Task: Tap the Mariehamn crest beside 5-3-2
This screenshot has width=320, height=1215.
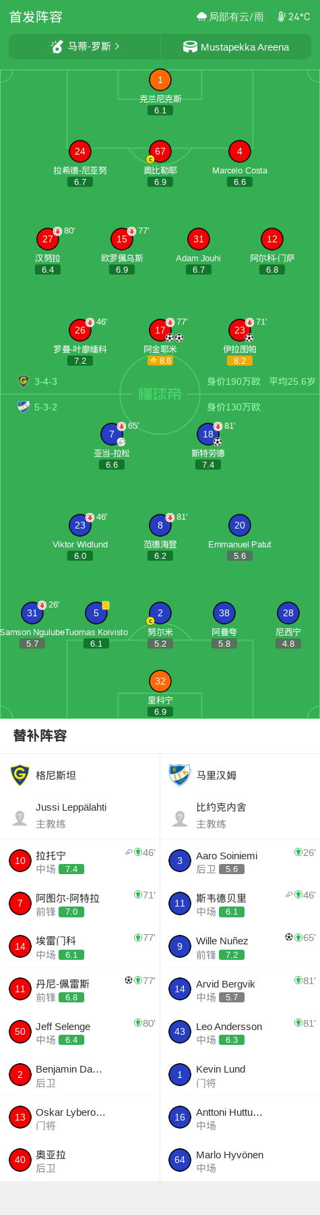Action: (24, 407)
